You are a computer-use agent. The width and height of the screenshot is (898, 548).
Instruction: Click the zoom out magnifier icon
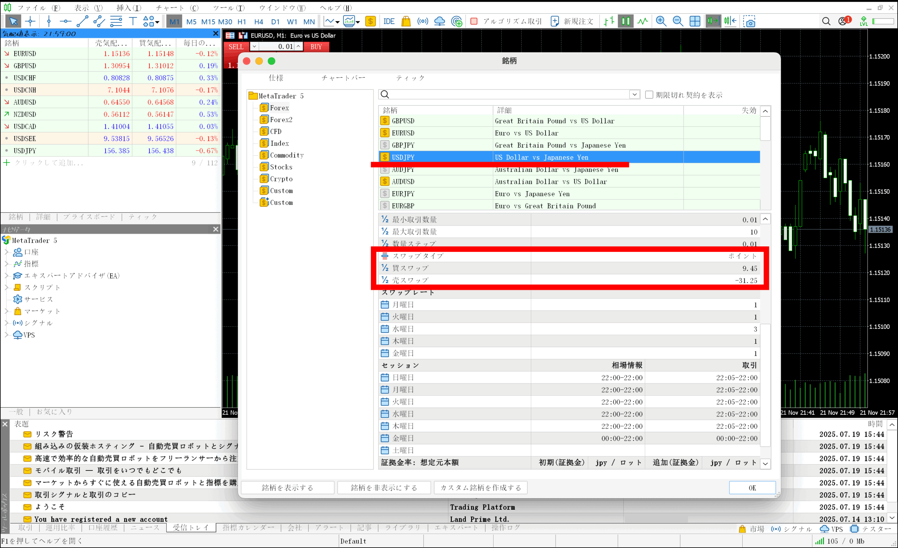677,21
